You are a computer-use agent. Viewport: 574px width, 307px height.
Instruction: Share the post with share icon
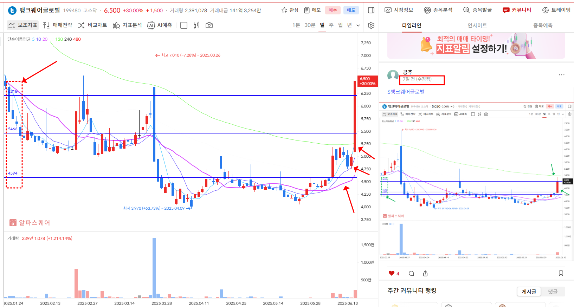click(x=425, y=273)
